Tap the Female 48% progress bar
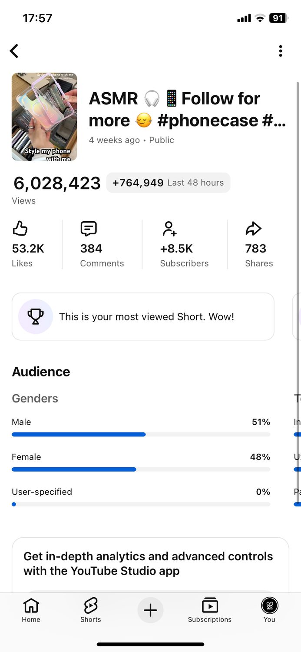The image size is (301, 652). point(141,469)
